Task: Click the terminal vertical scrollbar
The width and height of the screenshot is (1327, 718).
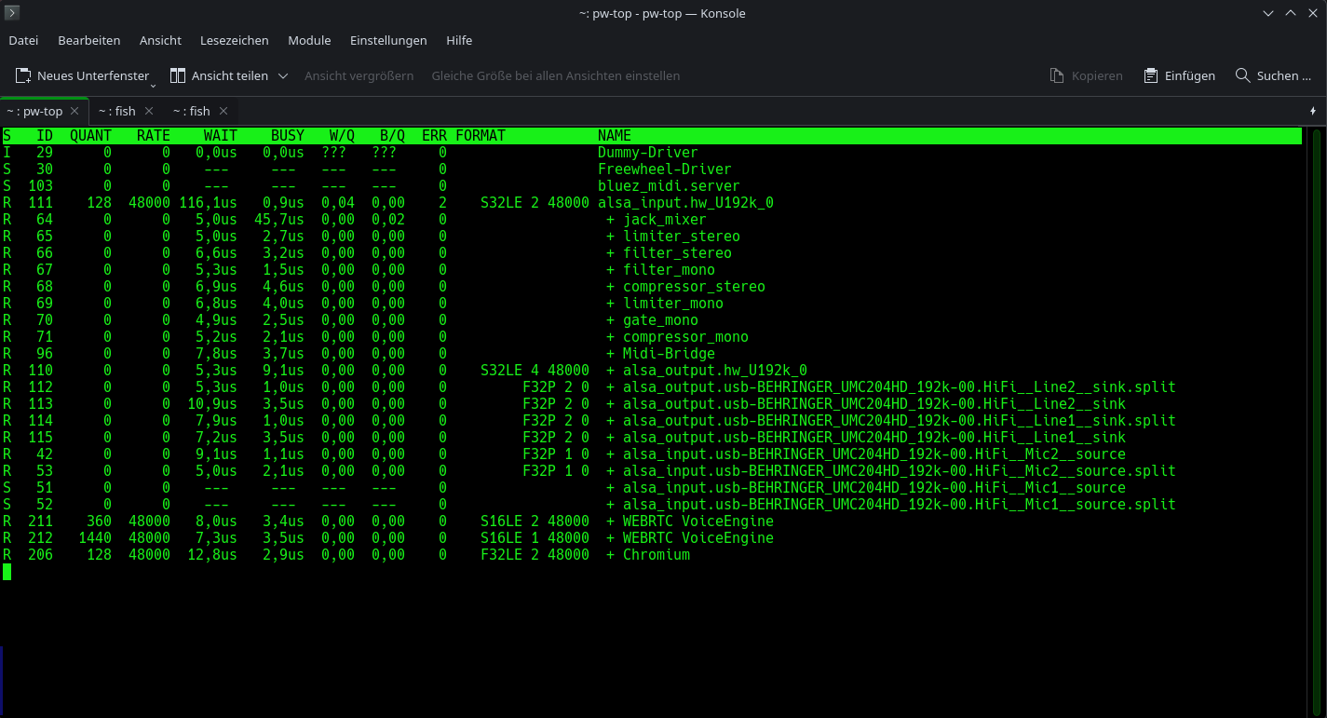Action: [1316, 422]
